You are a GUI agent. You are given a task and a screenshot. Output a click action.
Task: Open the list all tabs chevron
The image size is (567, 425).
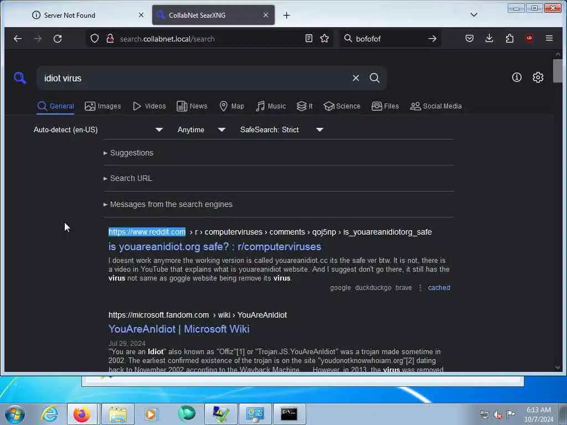point(474,15)
